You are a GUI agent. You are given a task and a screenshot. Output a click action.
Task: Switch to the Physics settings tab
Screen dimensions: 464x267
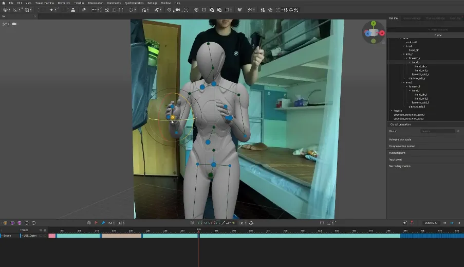pos(435,19)
